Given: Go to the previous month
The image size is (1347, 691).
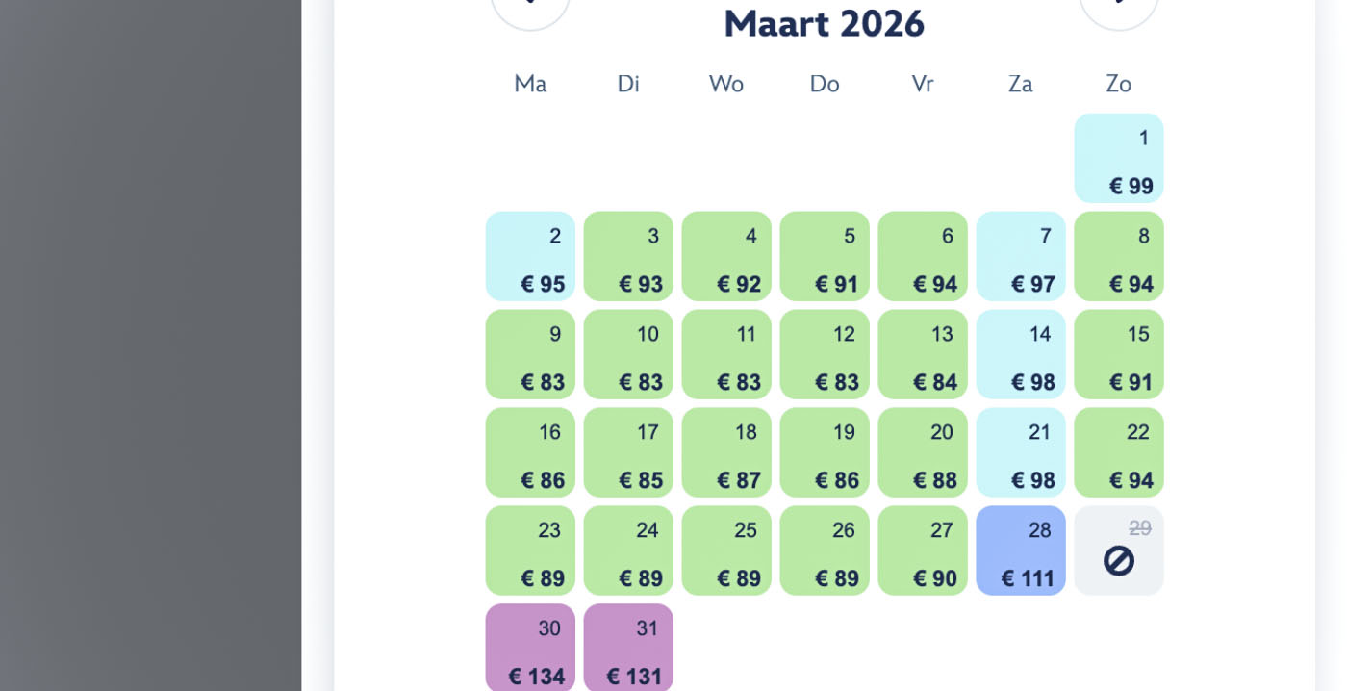Looking at the screenshot, I should tap(530, 8).
